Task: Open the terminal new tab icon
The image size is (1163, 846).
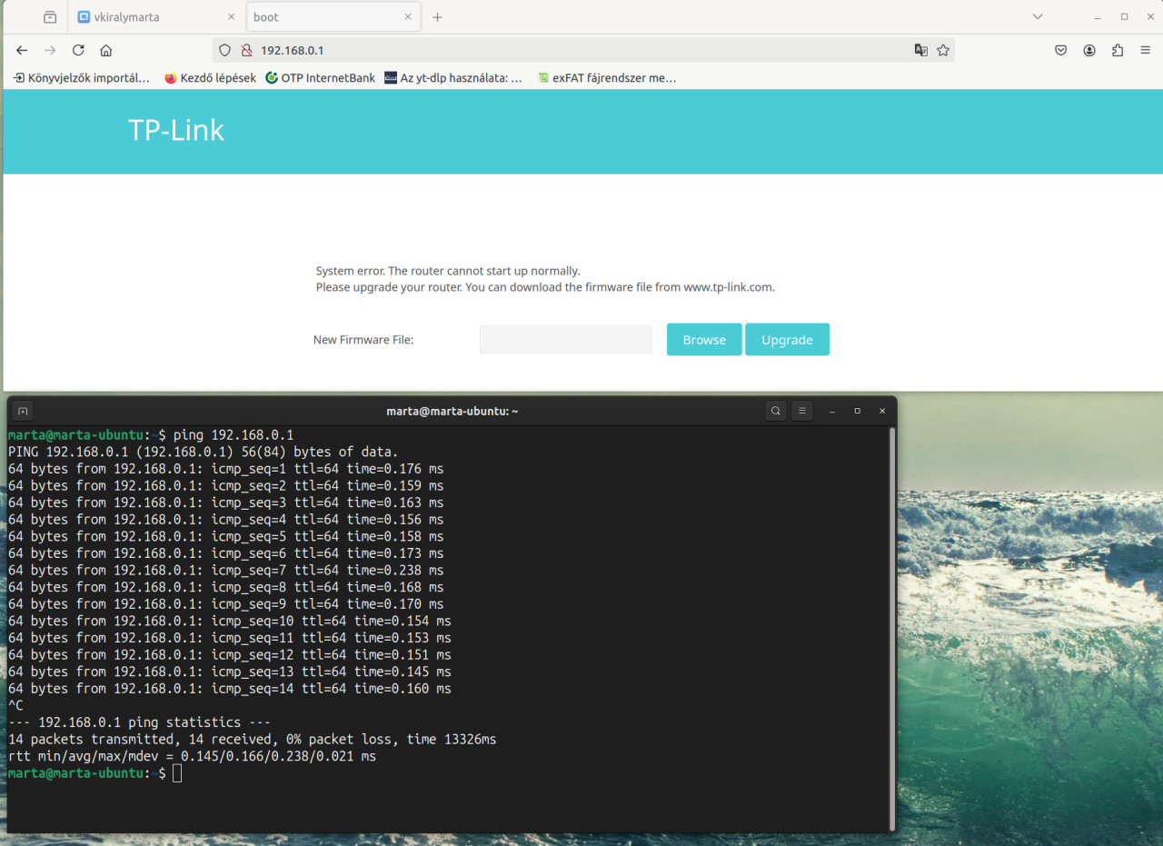Action: (x=24, y=411)
